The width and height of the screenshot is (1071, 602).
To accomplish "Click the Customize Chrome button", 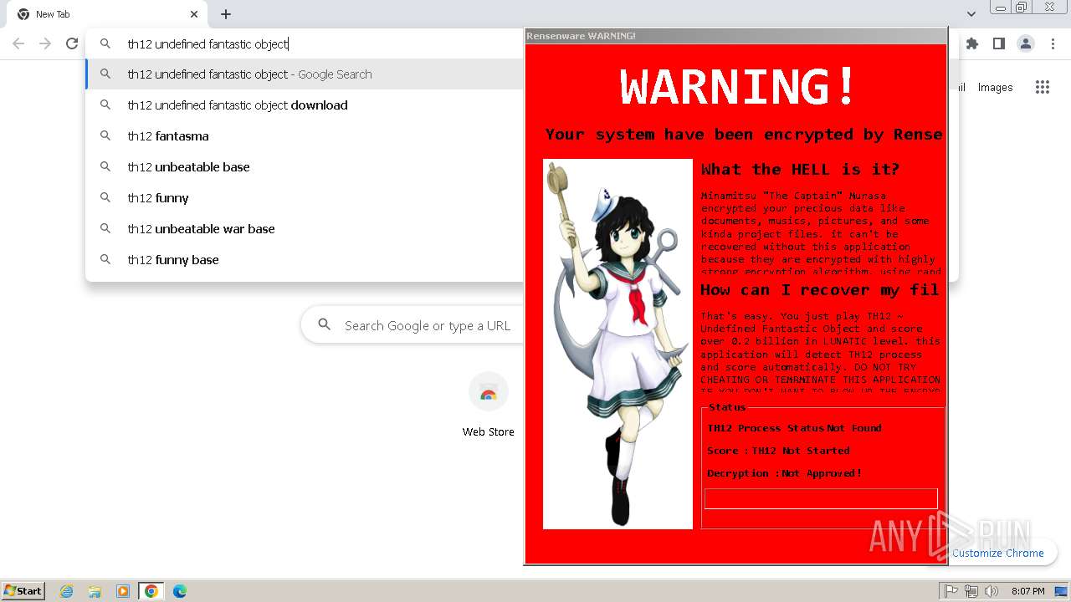I will (998, 553).
